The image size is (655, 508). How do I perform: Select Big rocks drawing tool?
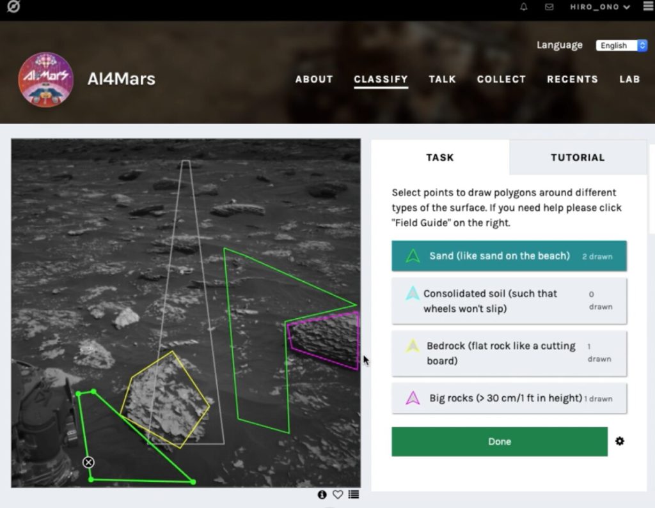509,398
